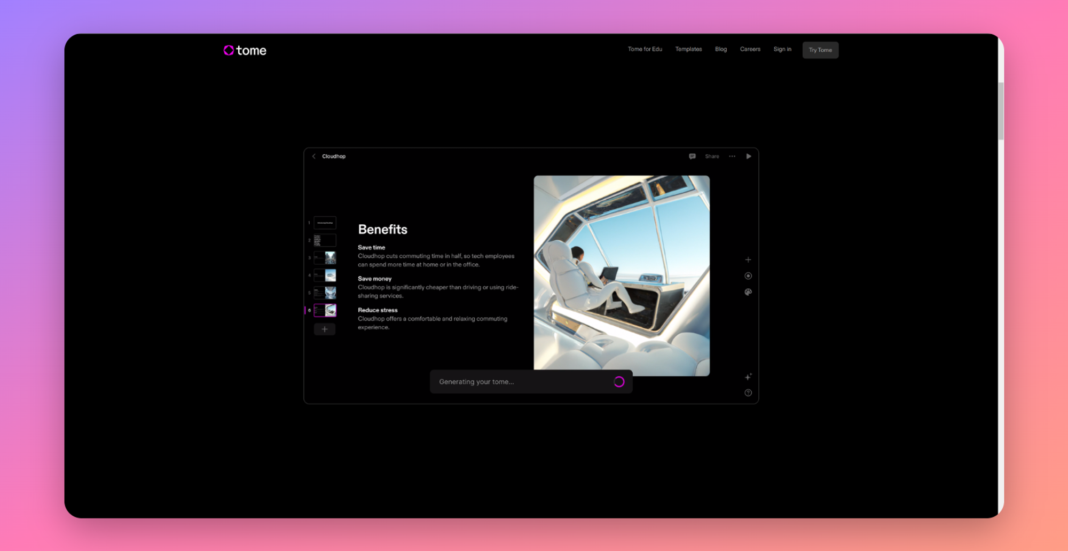
Task: Click the Generating your tome input field
Action: pyautogui.click(x=531, y=382)
